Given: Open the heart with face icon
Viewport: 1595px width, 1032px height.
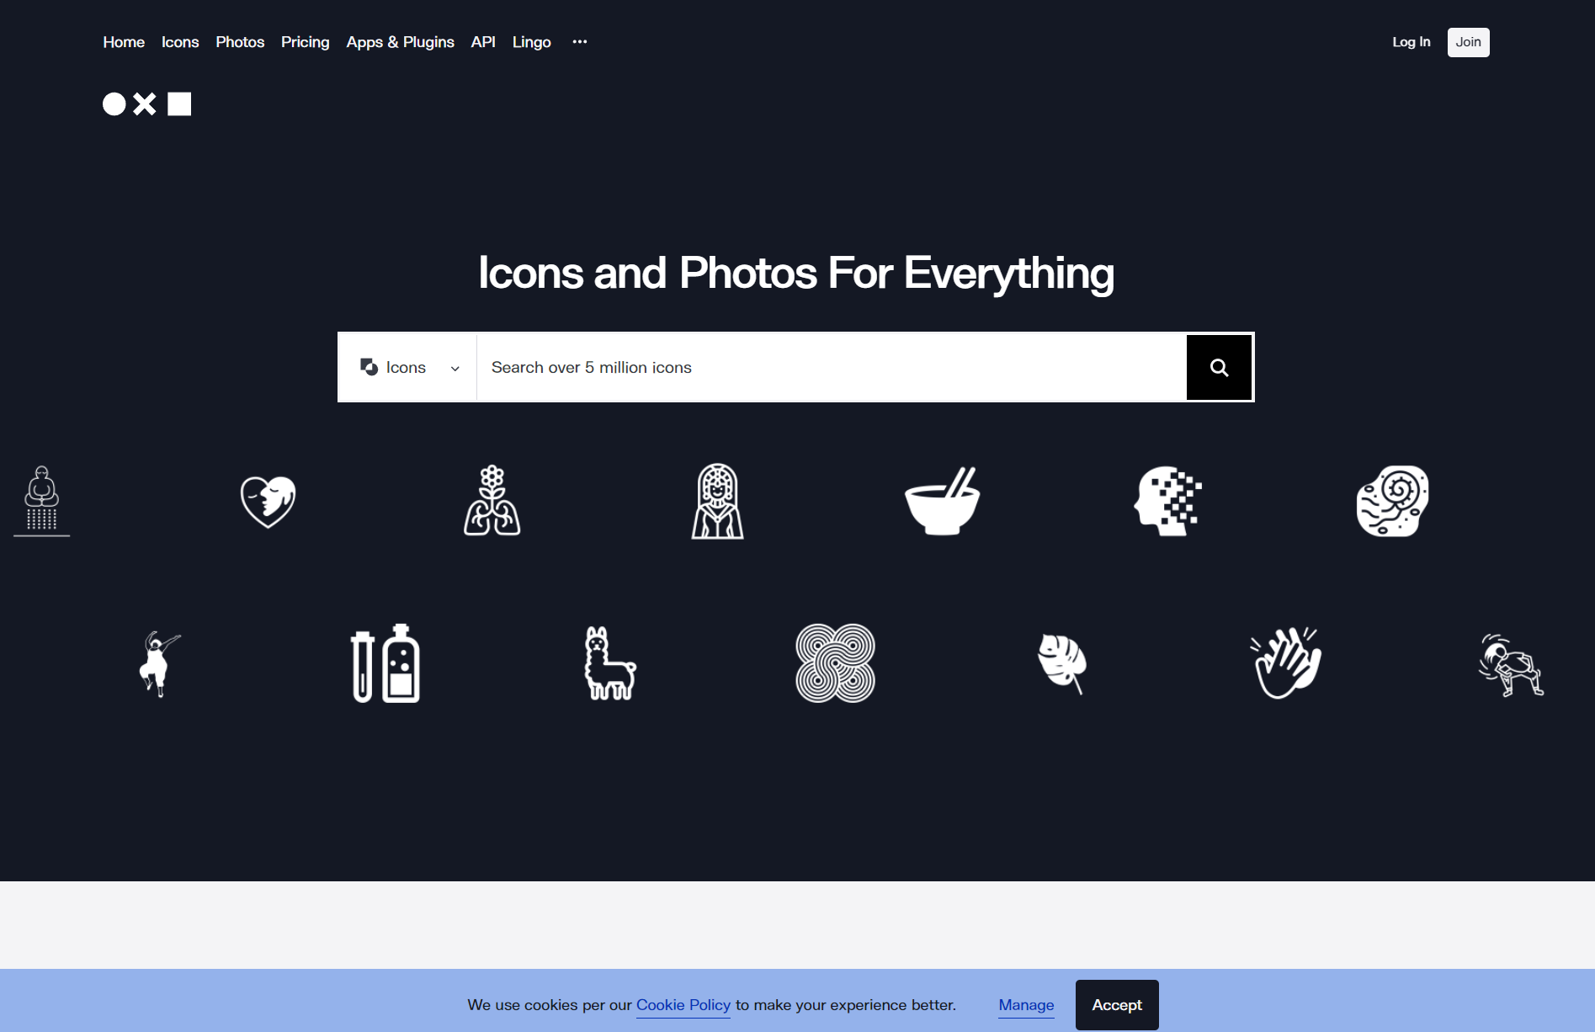Looking at the screenshot, I should (x=268, y=501).
